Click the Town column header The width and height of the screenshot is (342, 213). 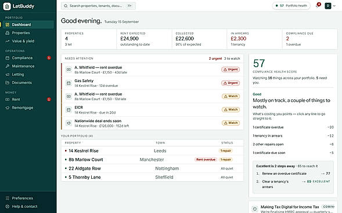click(160, 143)
